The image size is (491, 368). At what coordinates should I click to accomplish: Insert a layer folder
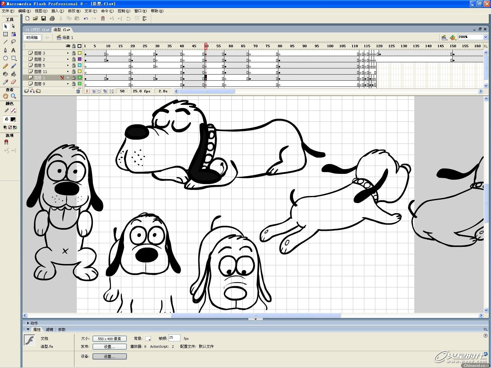[38, 91]
